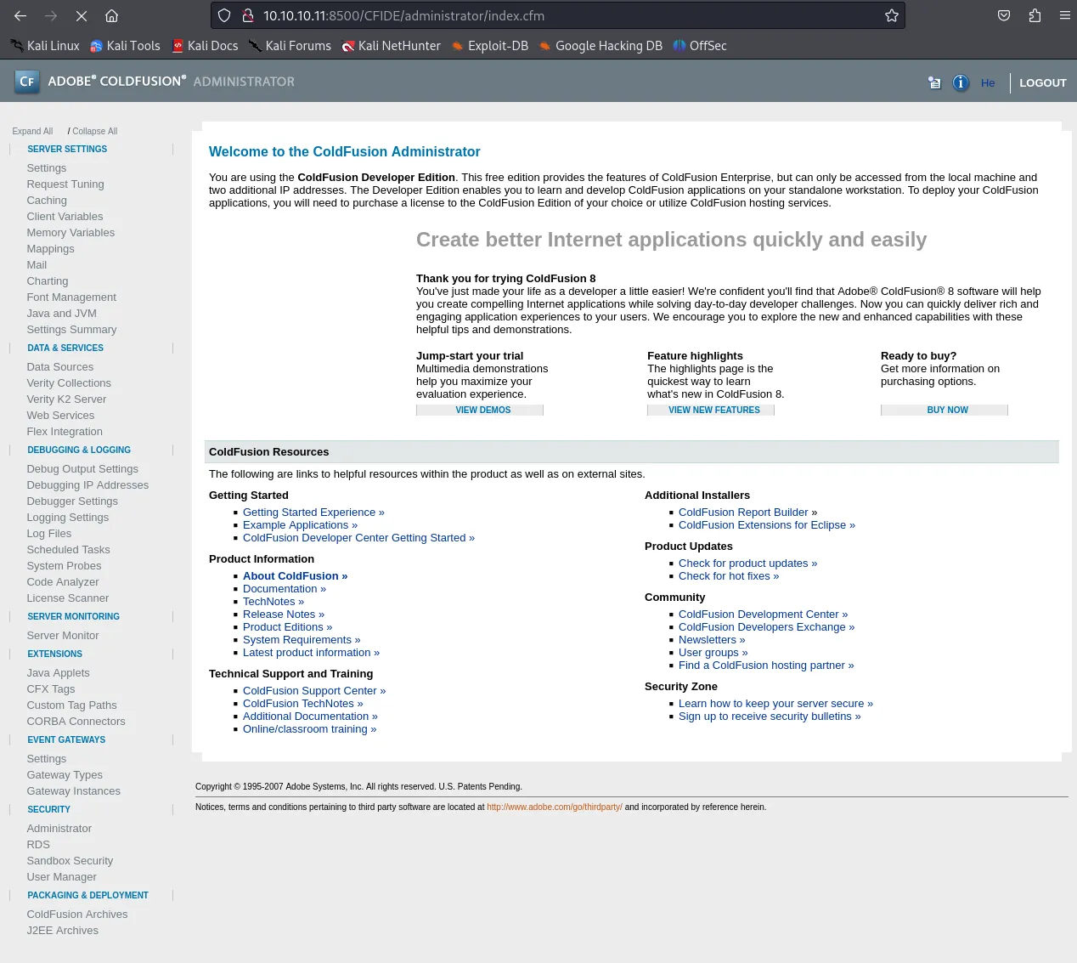The image size is (1077, 963).
Task: Open the tracking protection shield icon
Action: (224, 15)
